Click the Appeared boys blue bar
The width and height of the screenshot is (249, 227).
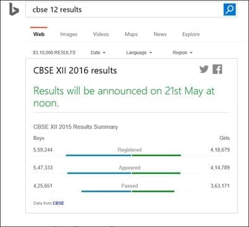(x=99, y=173)
